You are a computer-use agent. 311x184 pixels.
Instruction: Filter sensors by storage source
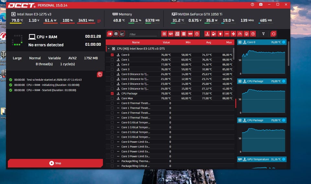(x=184, y=34)
